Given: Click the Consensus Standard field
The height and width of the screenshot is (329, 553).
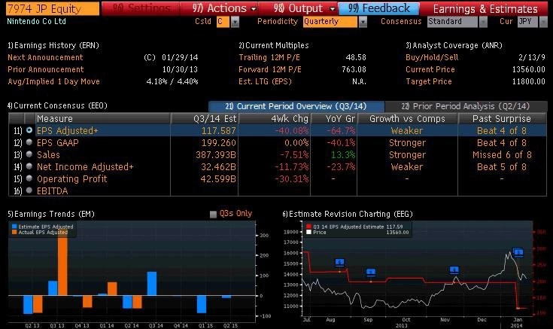Looking at the screenshot, I should tap(452, 22).
